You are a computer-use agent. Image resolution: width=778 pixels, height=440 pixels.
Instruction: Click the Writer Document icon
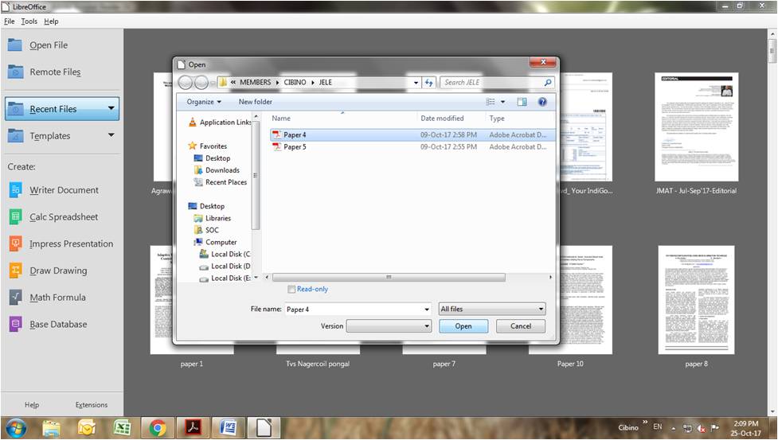15,190
